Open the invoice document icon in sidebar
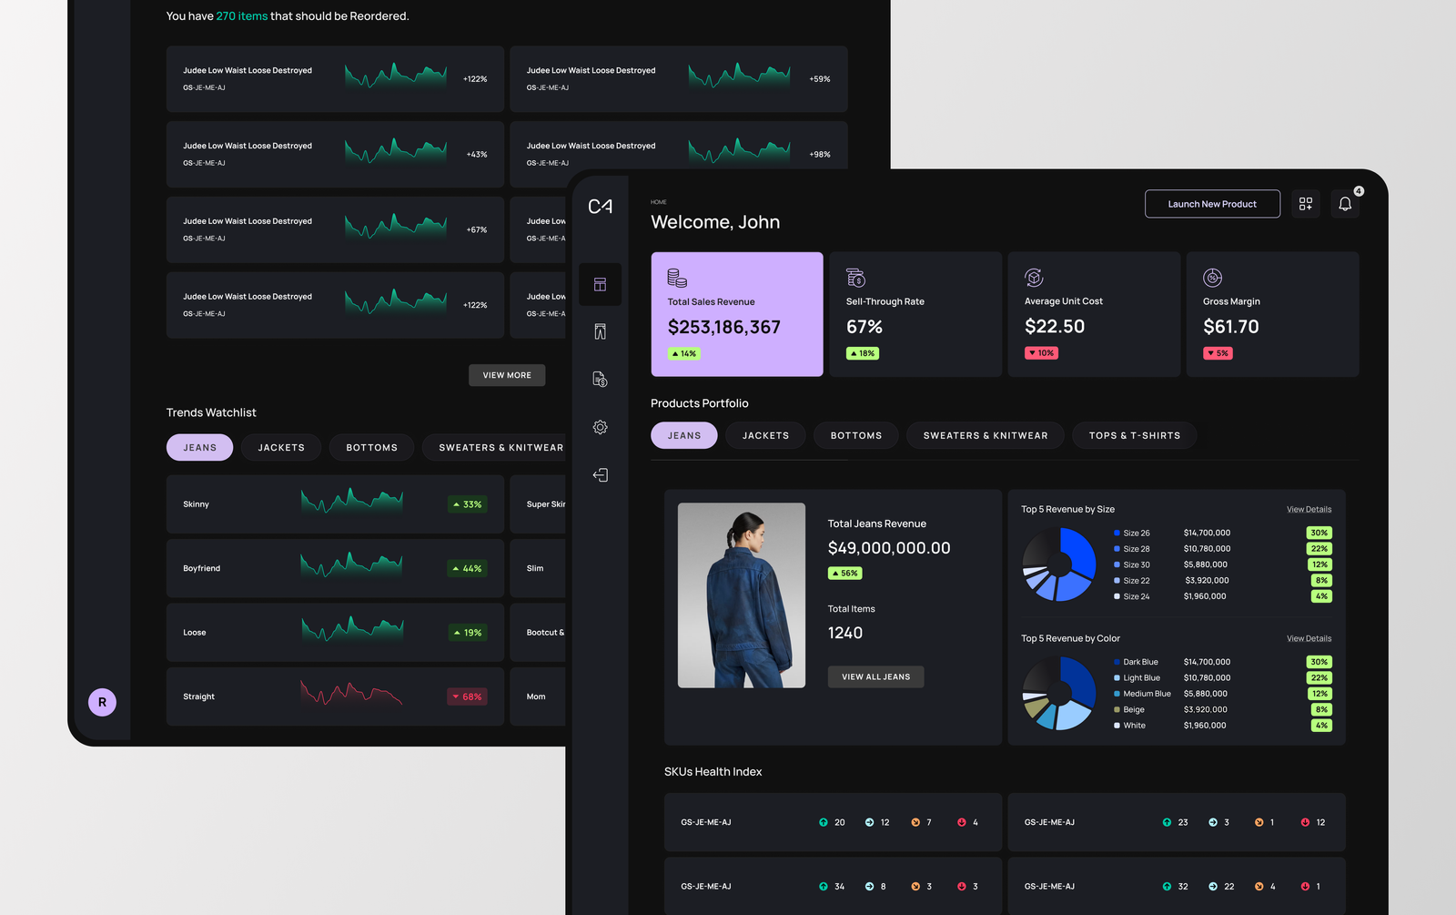Image resolution: width=1456 pixels, height=915 pixels. [600, 380]
